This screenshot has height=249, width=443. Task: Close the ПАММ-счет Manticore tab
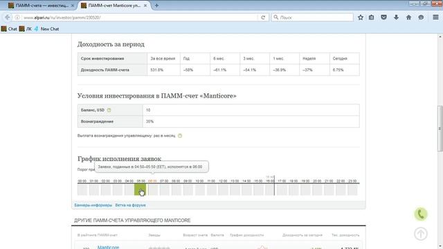pyautogui.click(x=145, y=6)
